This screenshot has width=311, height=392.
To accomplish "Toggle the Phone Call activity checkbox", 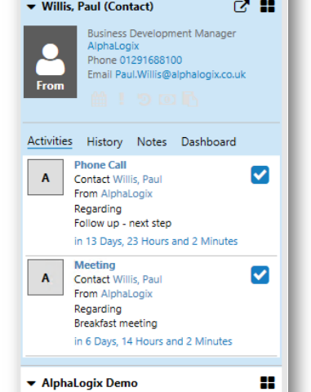I will (260, 175).
